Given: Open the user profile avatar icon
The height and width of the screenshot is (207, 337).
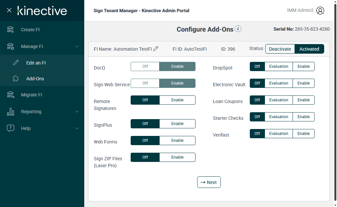Looking at the screenshot, I should pos(320,11).
